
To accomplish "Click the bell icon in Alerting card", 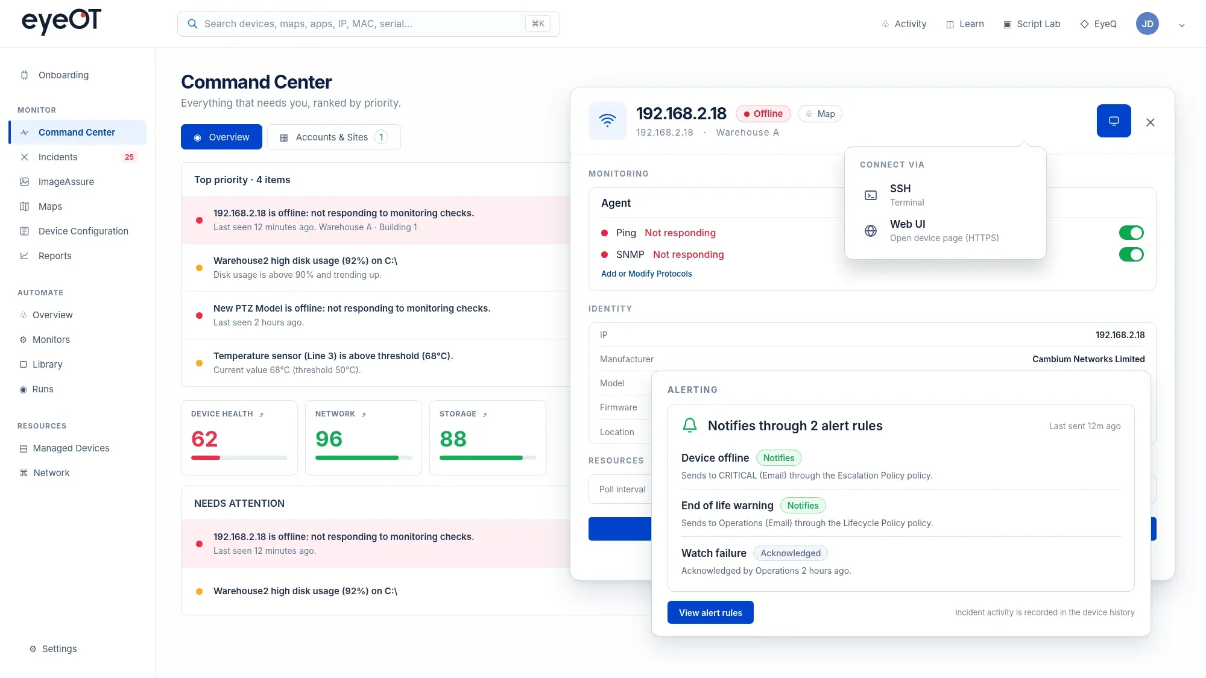I will 690,425.
